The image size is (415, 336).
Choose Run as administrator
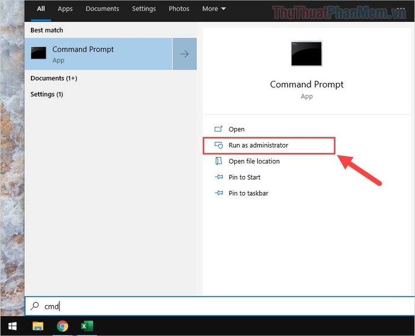point(269,145)
